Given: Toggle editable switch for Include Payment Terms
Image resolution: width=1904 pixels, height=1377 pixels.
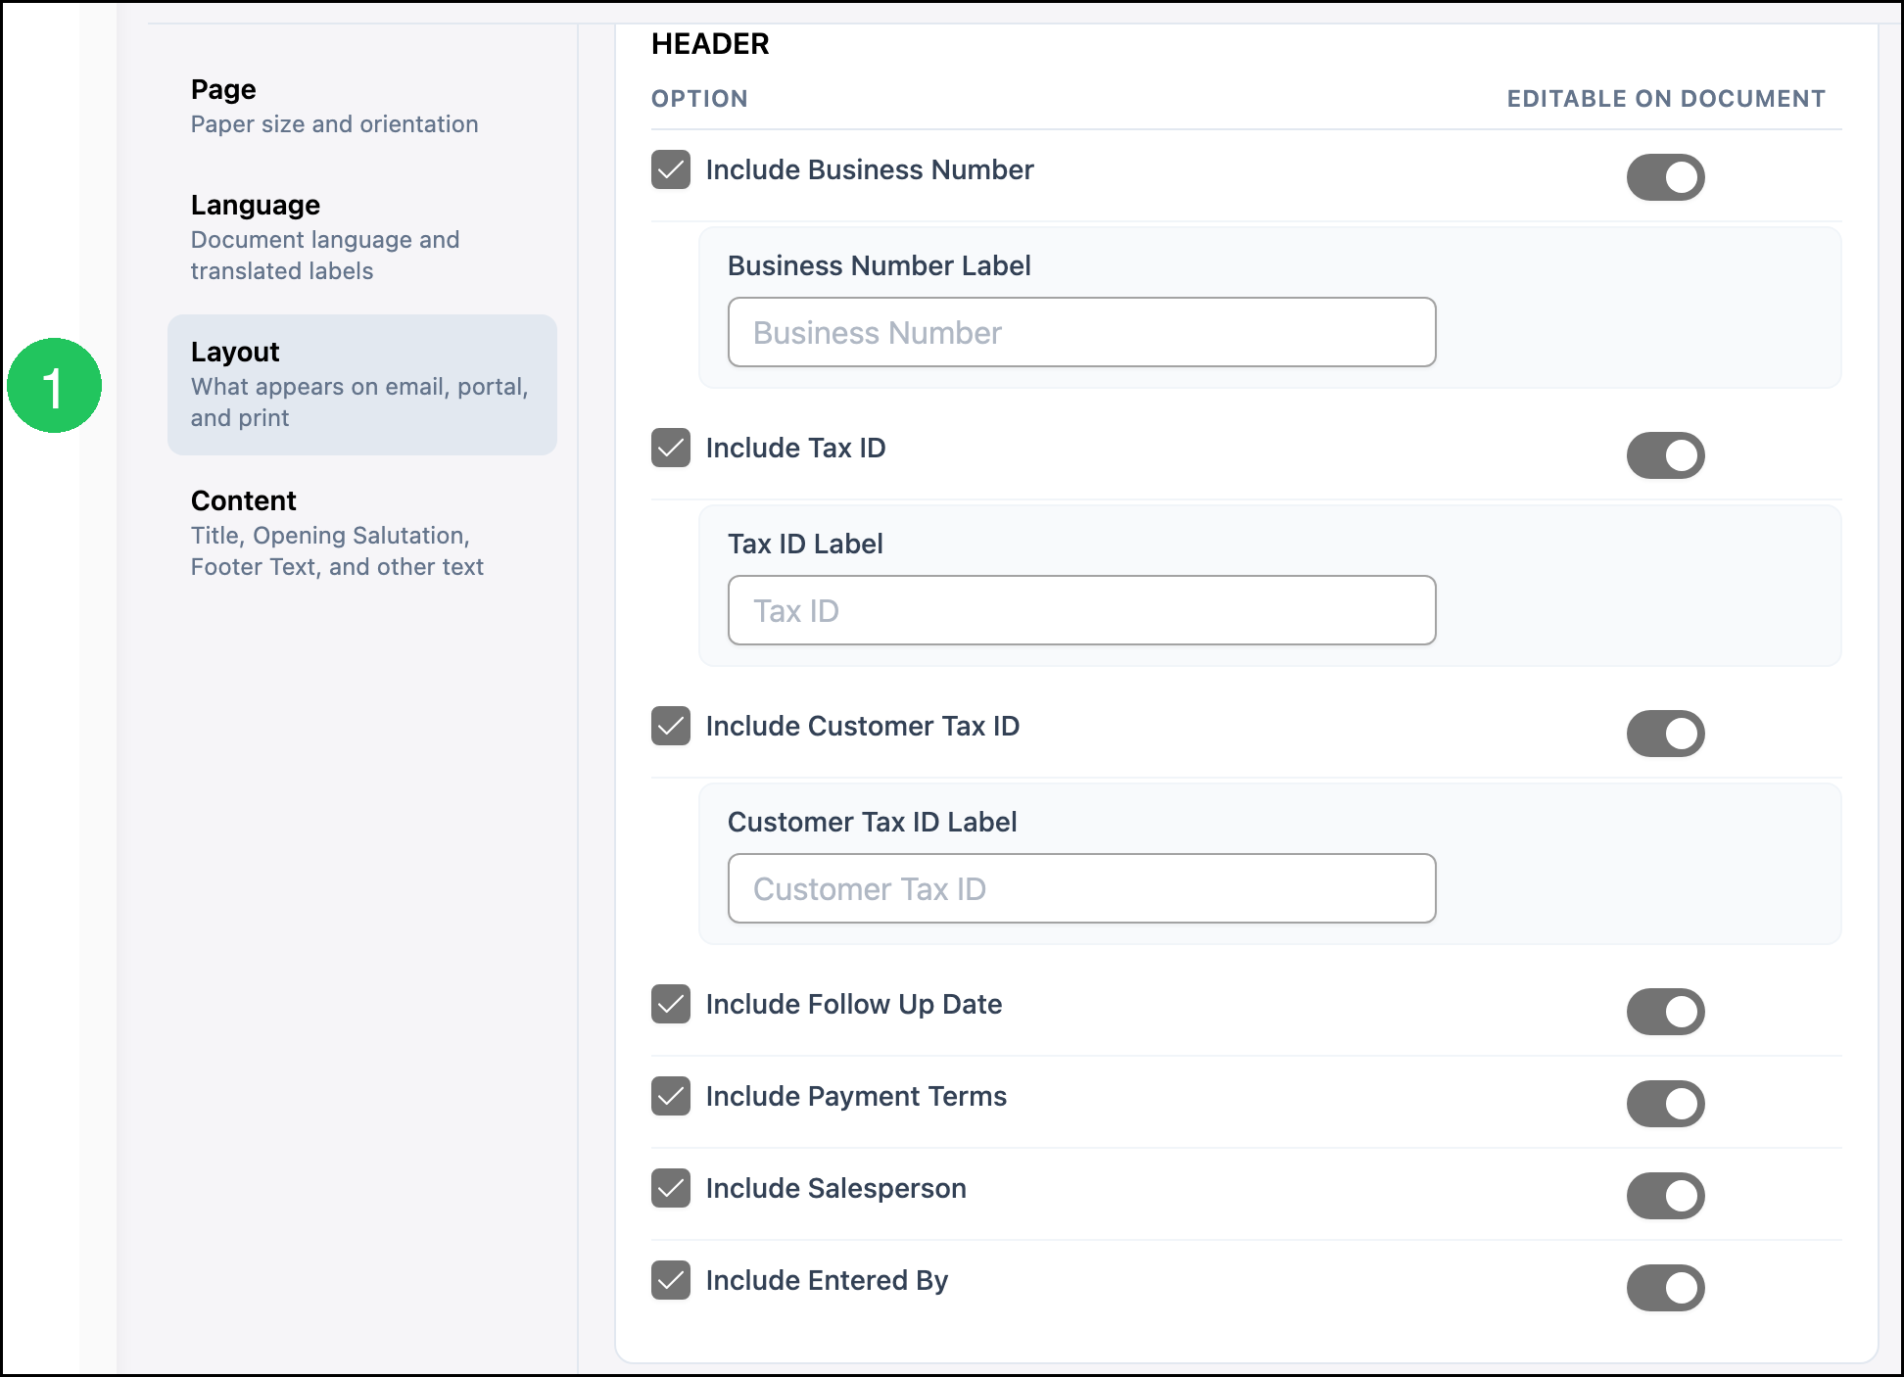Looking at the screenshot, I should [x=1665, y=1104].
